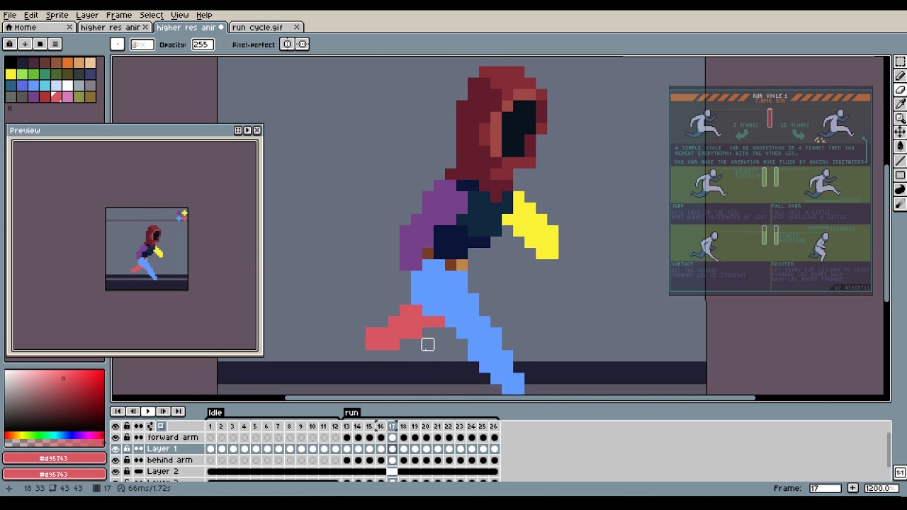Pick the white palette swatch
Screen dimensions: 907x510
(67, 86)
